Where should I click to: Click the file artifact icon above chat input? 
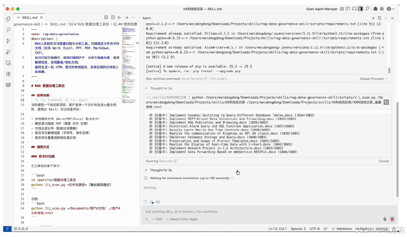pos(145,202)
